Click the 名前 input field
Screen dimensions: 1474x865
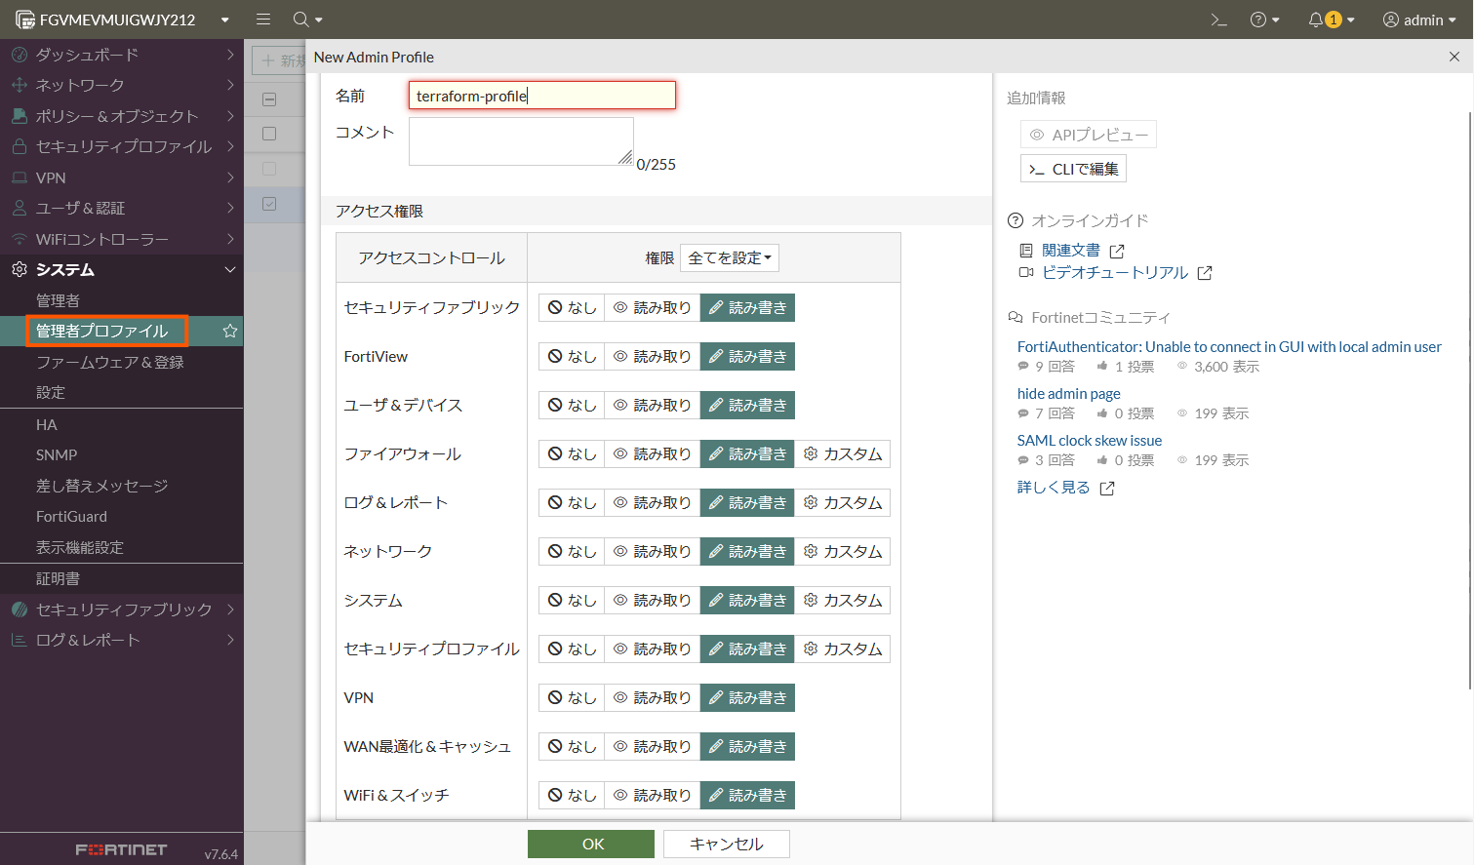541,96
